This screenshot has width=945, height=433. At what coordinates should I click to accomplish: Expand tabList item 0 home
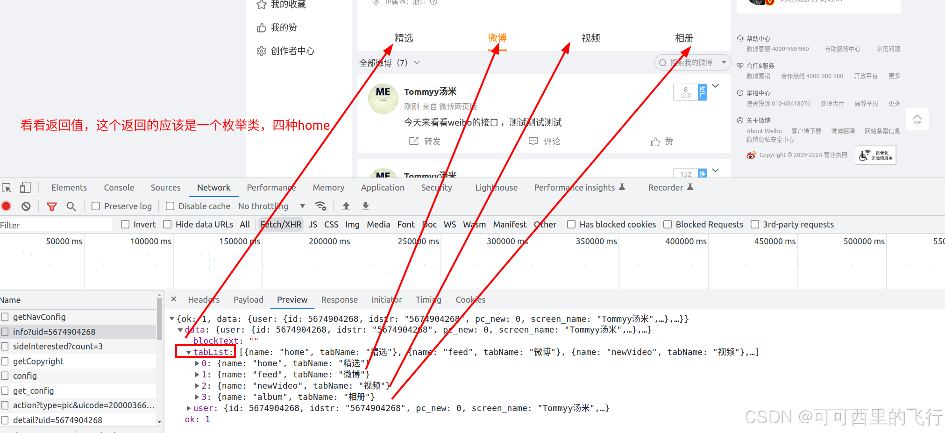tap(197, 363)
